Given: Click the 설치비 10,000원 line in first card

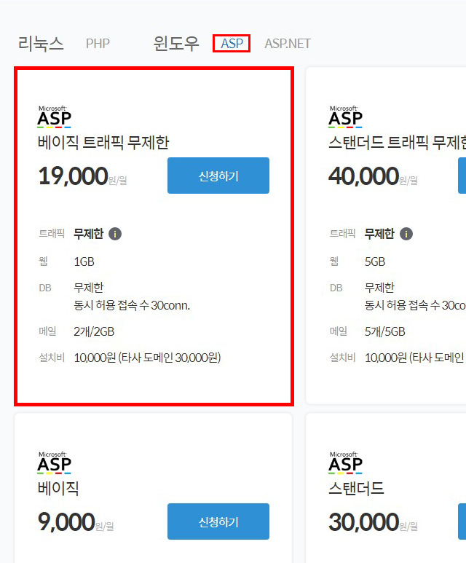Looking at the screenshot, I should coord(147,358).
